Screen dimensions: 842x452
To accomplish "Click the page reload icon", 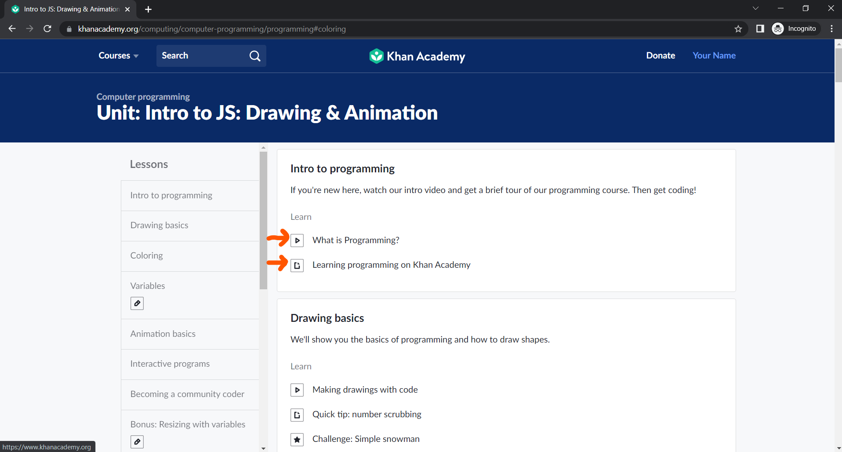I will (x=47, y=29).
